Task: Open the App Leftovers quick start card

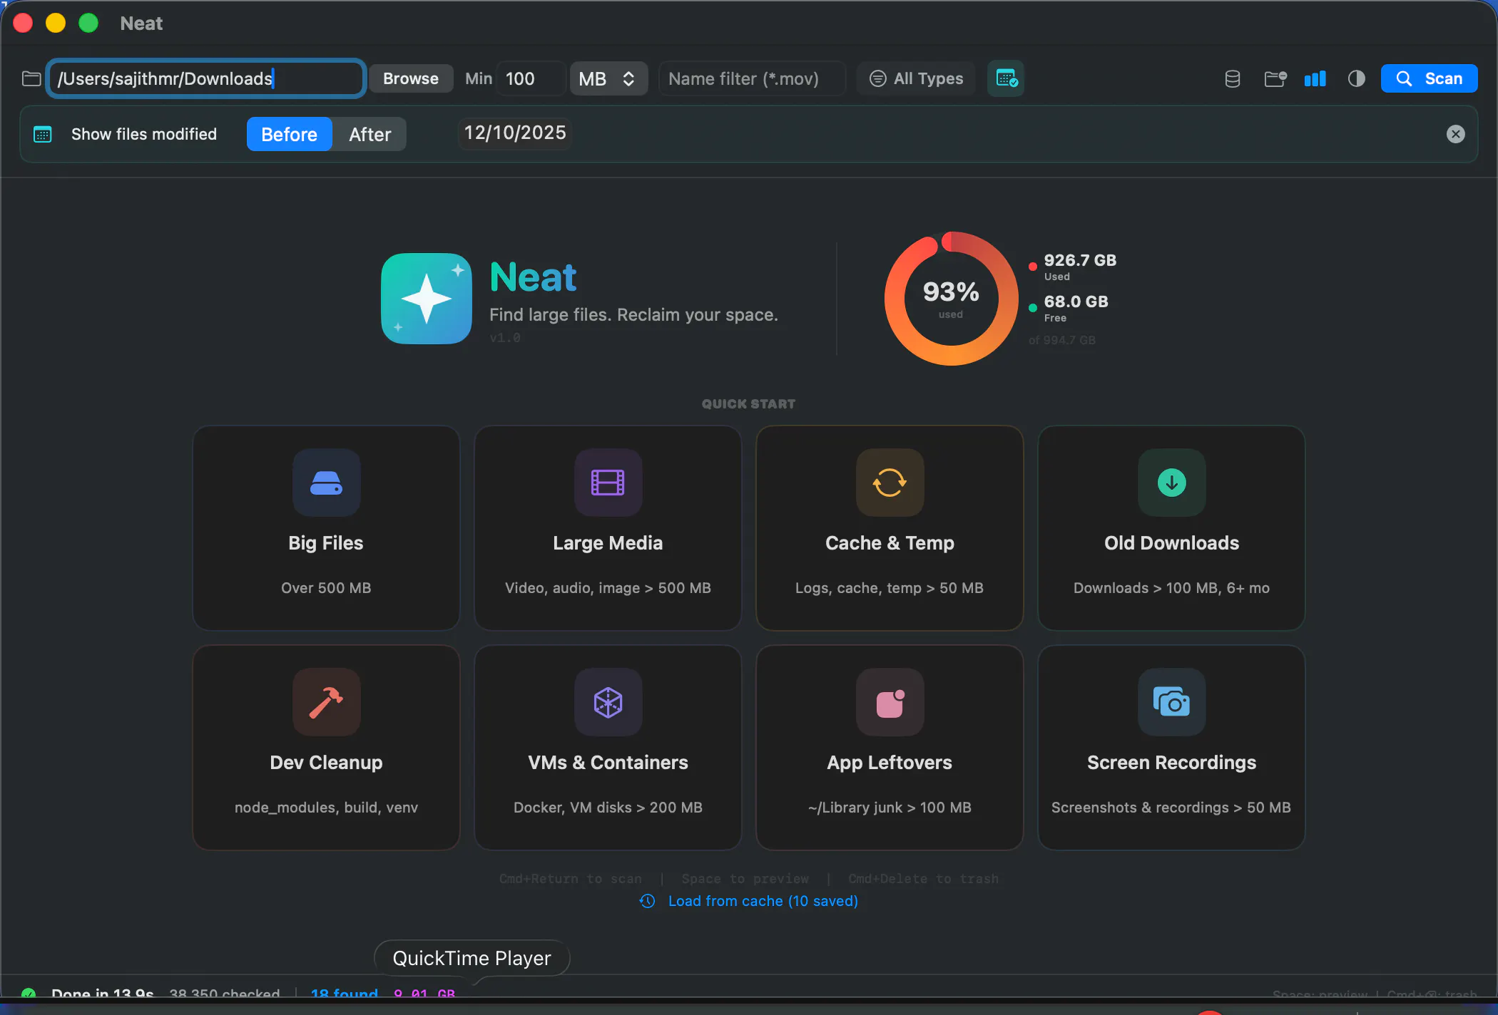Action: pos(890,747)
